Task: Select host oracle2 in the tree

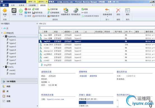Action: [x=12, y=74]
